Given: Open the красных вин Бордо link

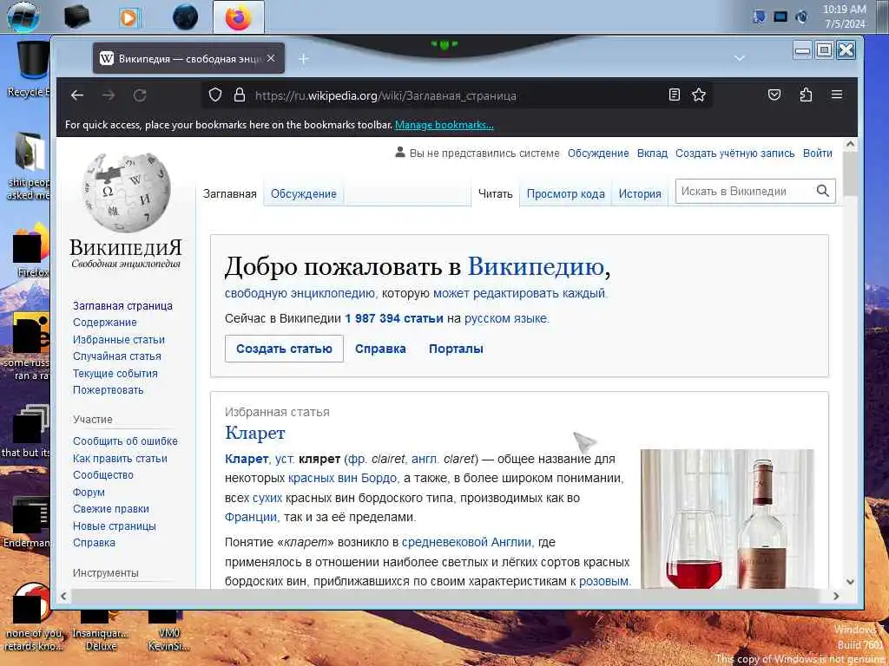Looking at the screenshot, I should click(342, 478).
